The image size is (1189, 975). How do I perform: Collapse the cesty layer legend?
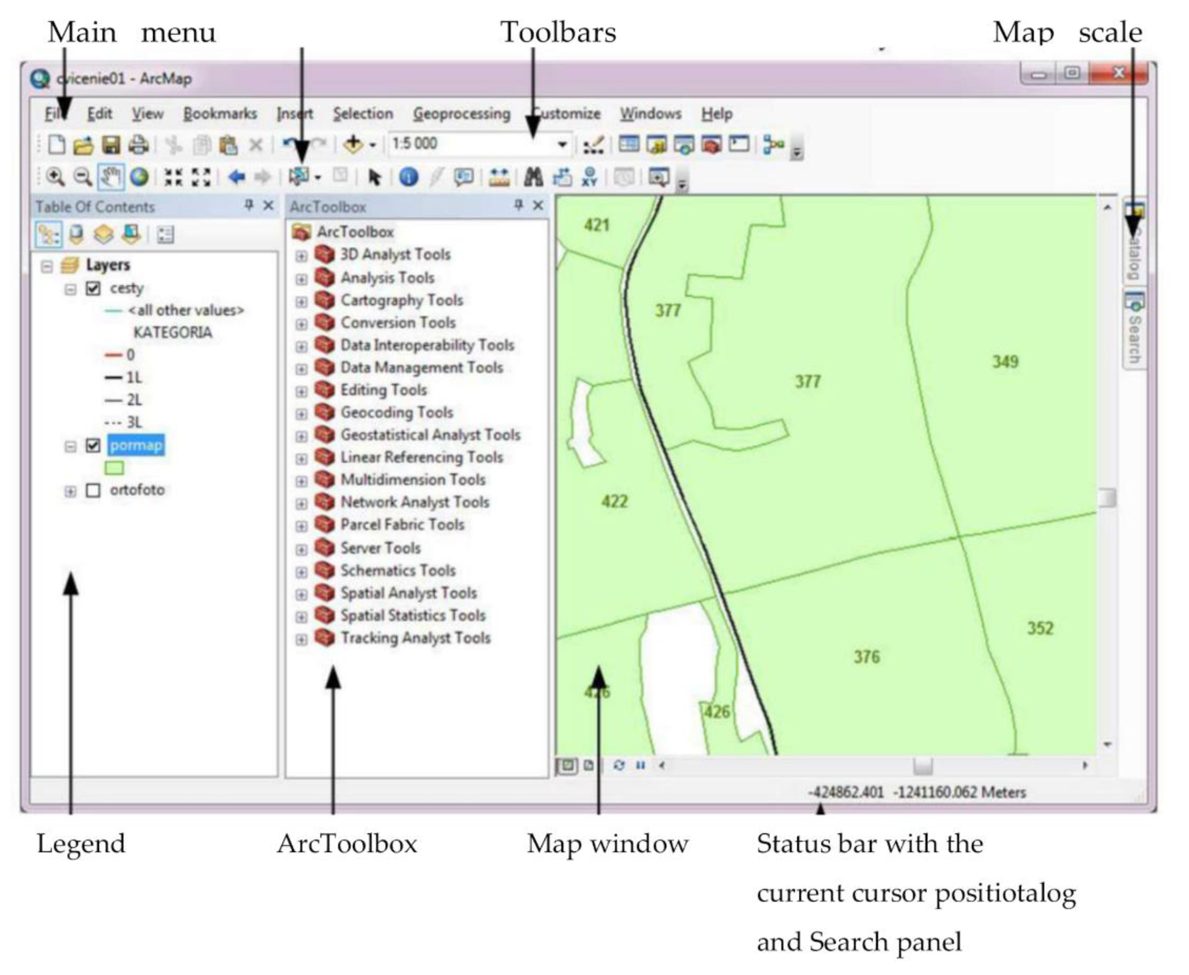point(70,289)
